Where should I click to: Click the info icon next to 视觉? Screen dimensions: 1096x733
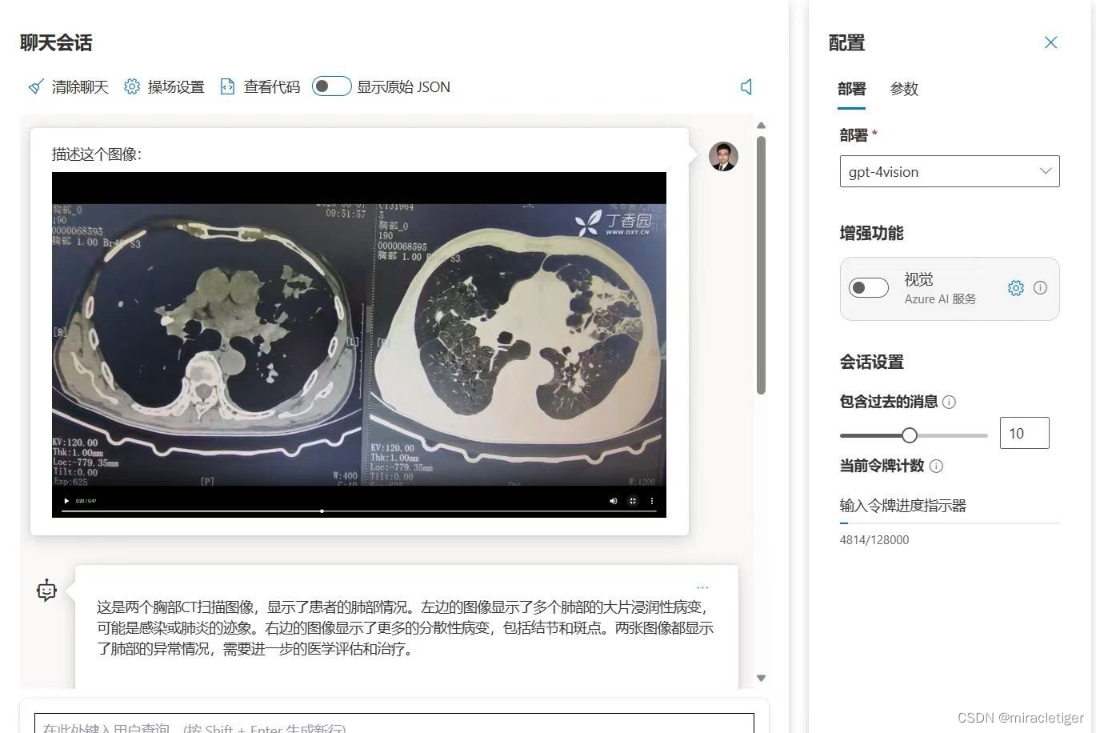pyautogui.click(x=1039, y=288)
